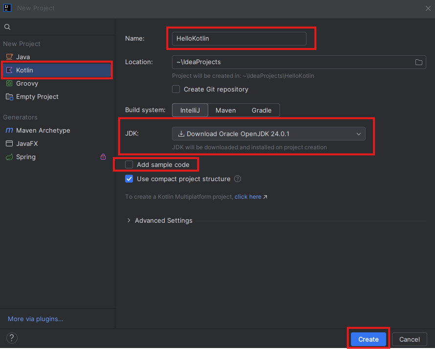Click the download icon in JDK field
The image size is (435, 349).
pyautogui.click(x=181, y=134)
